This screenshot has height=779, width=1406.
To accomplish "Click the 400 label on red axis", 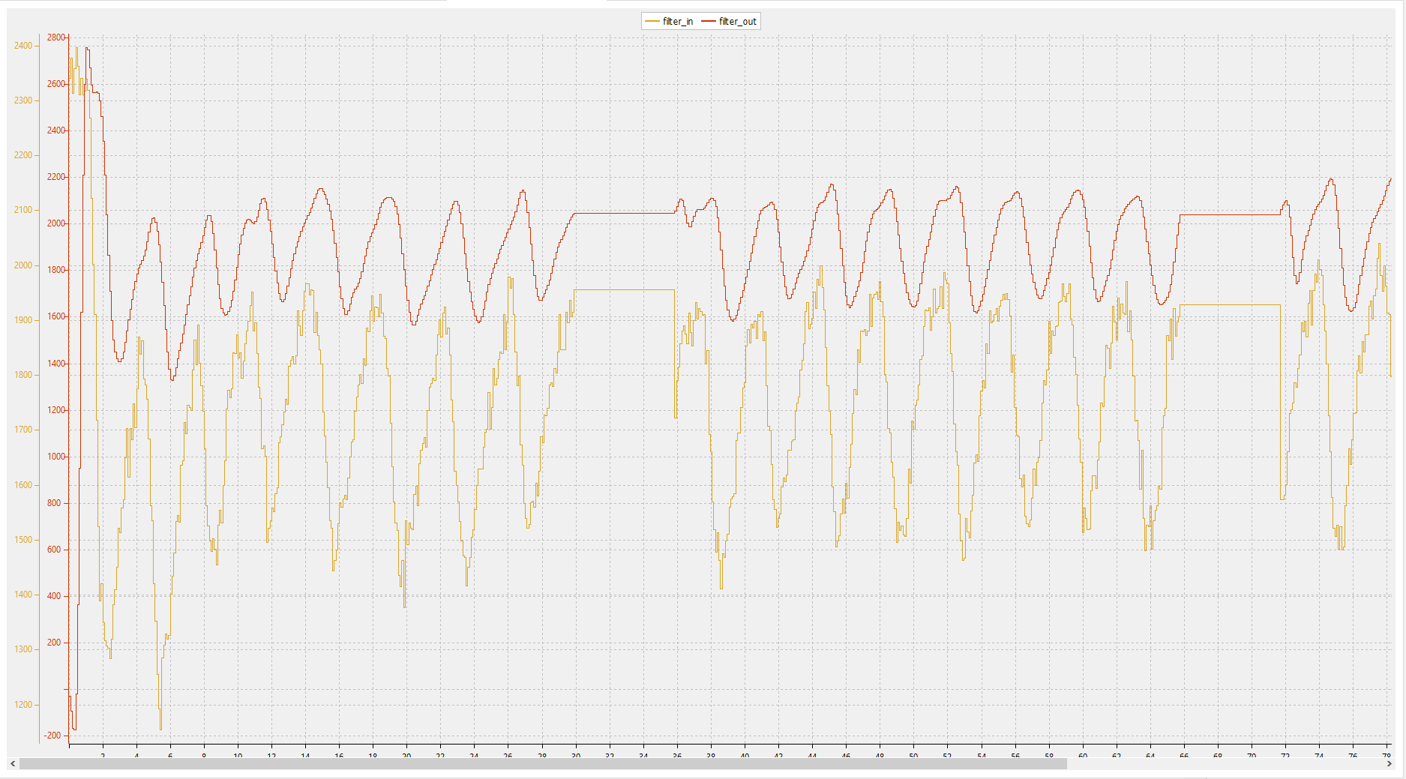I will pos(54,596).
